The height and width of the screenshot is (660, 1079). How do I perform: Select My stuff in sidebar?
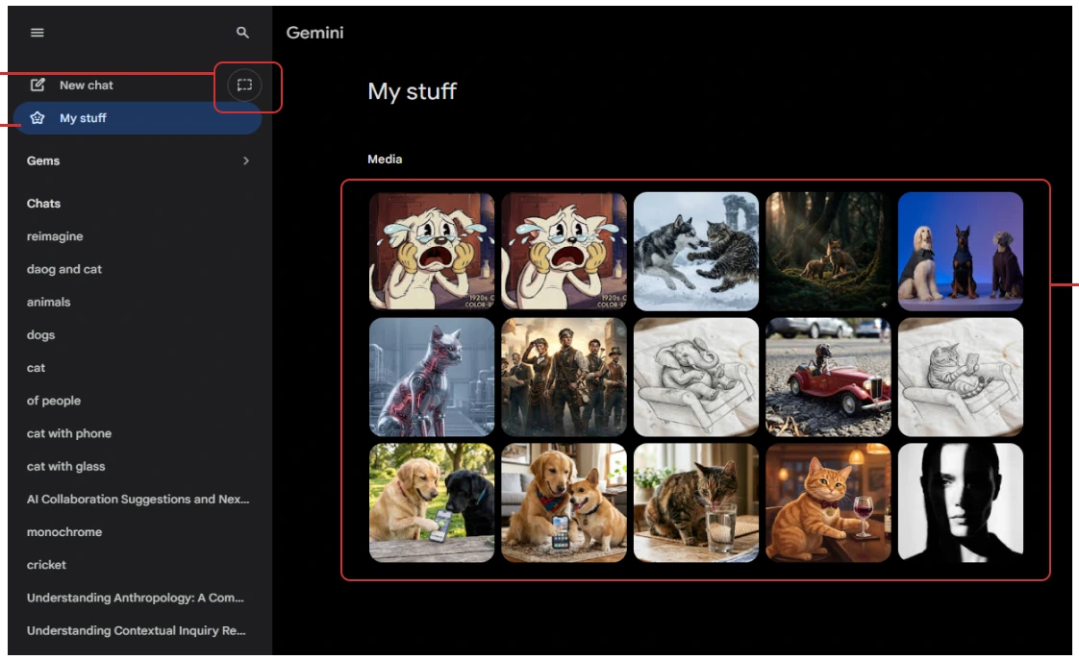click(x=137, y=117)
